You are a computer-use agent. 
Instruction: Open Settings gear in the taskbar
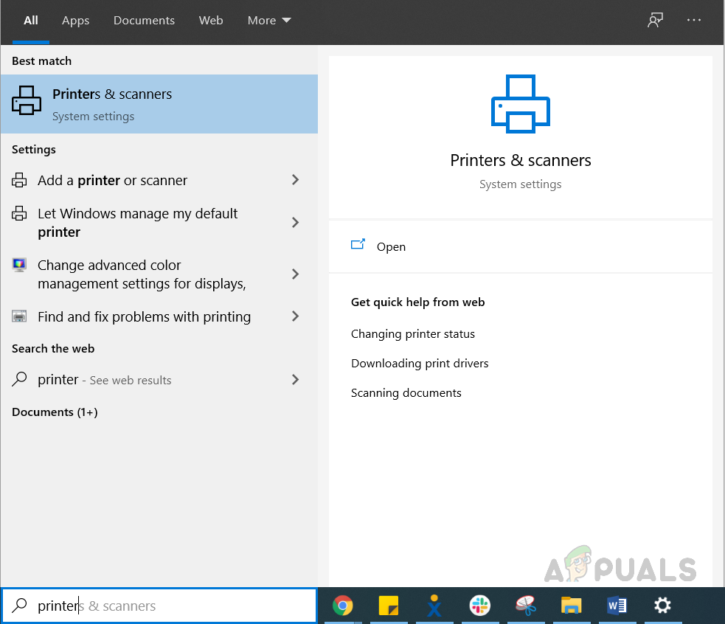tap(662, 606)
